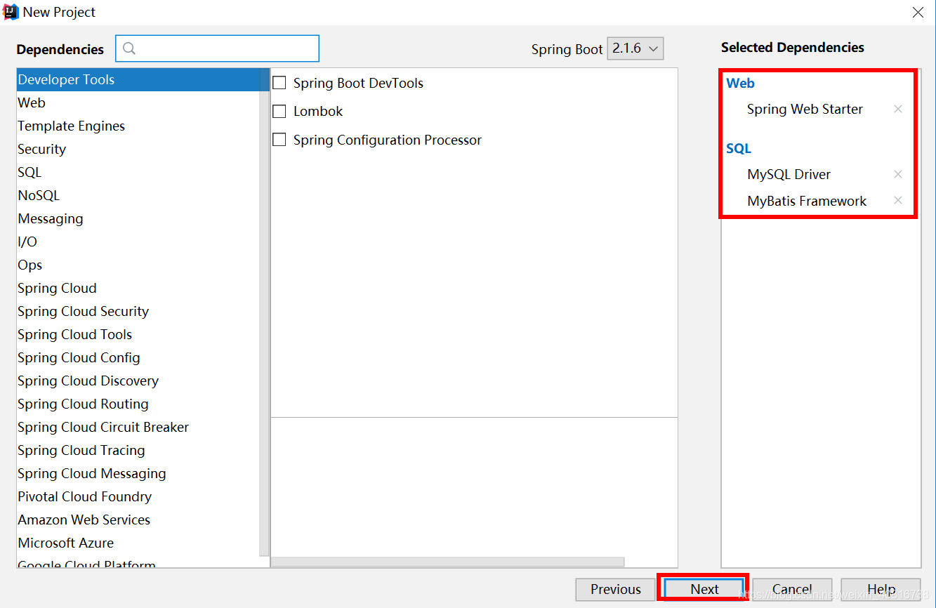This screenshot has height=608, width=936.
Task: Open Spring Cloud Discovery category
Action: click(138, 381)
